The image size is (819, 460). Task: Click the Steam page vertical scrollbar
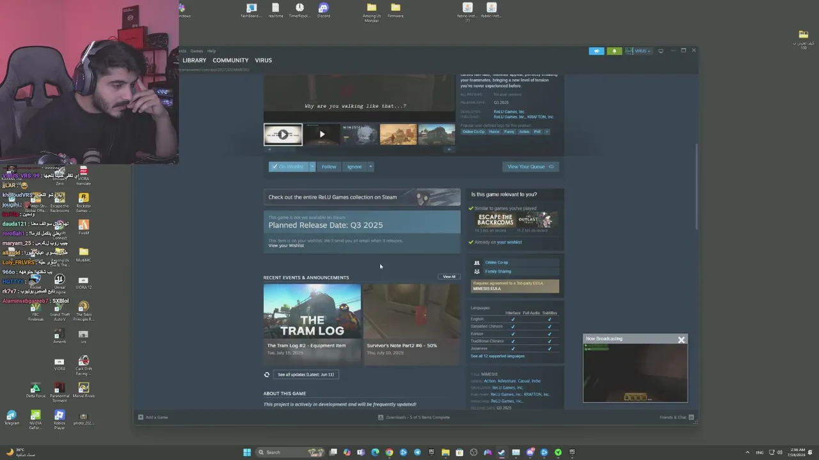pyautogui.click(x=696, y=187)
